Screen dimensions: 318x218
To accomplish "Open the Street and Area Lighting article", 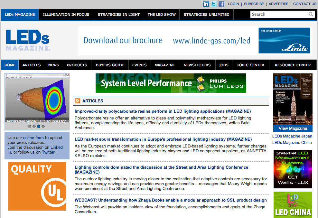I will pyautogui.click(x=162, y=170).
